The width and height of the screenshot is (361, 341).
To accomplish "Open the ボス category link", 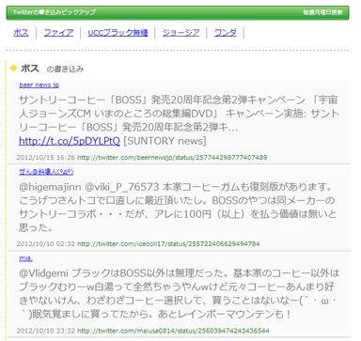I will click(x=21, y=33).
